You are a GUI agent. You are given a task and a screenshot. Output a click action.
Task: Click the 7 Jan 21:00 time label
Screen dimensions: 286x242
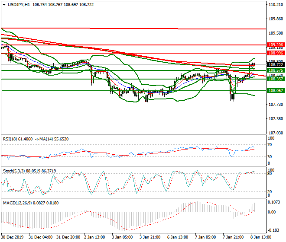pos(233,237)
